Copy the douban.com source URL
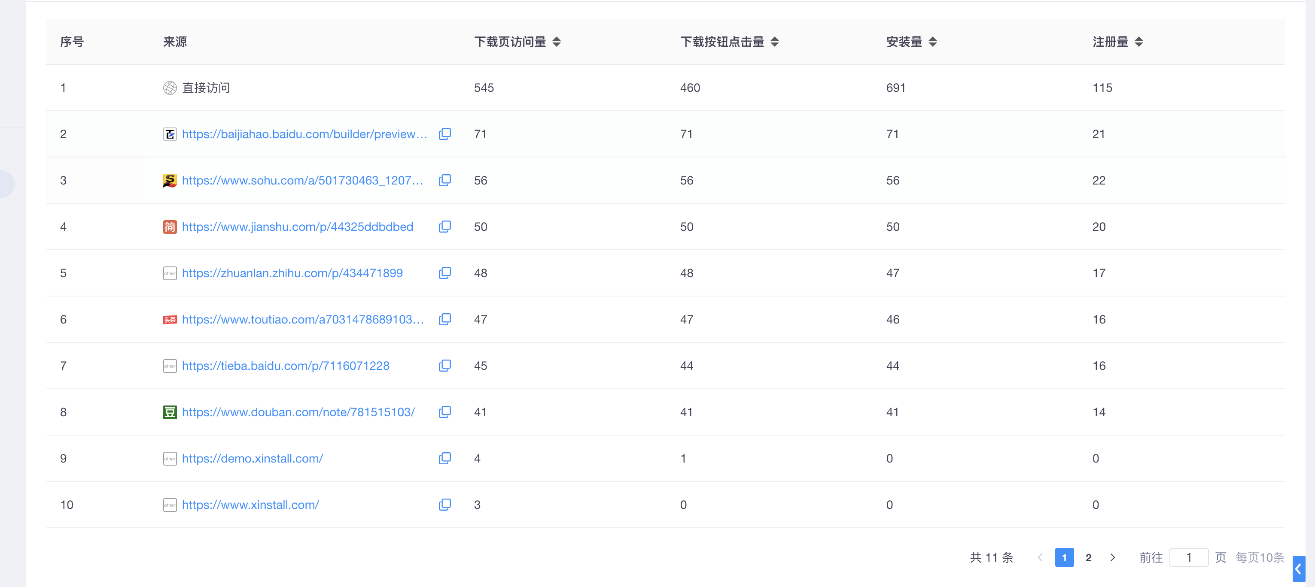 coord(444,412)
